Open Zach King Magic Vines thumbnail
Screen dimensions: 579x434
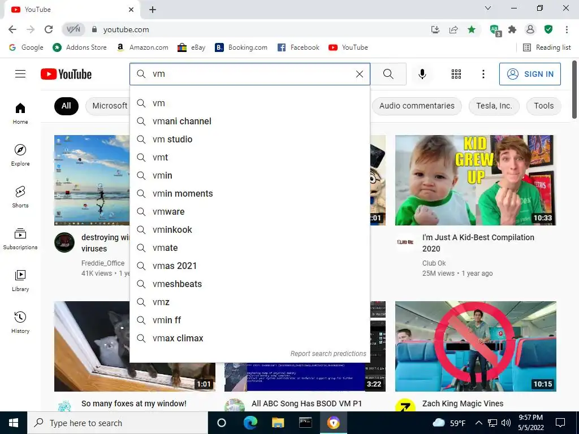(x=476, y=346)
